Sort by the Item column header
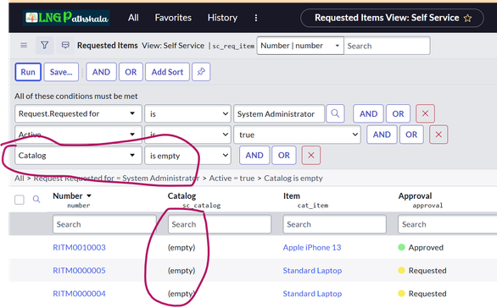The image size is (497, 308). click(x=291, y=195)
